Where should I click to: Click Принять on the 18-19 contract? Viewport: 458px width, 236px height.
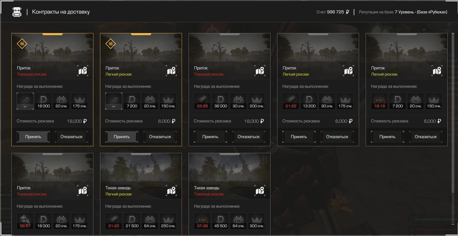click(388, 137)
